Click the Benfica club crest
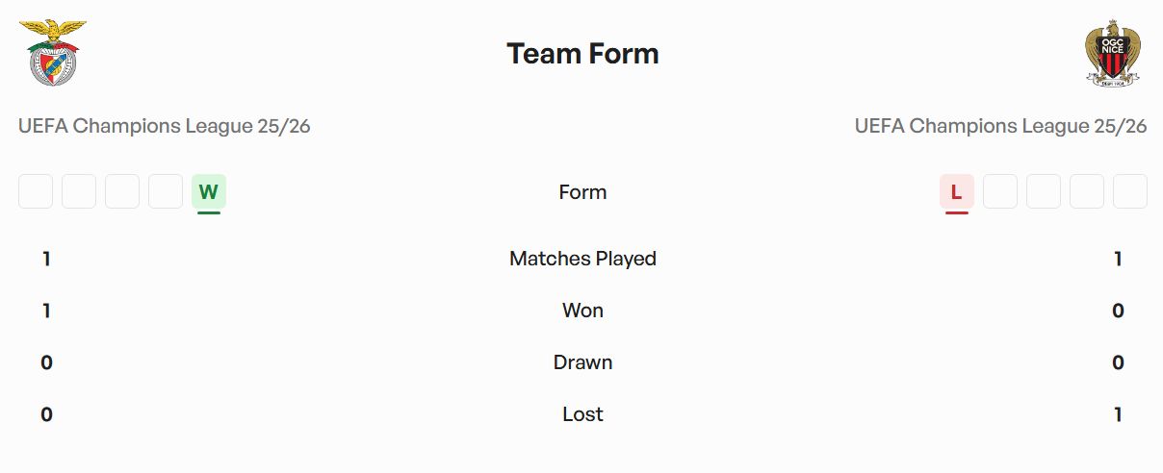Screen dimensions: 1163x473 53,53
